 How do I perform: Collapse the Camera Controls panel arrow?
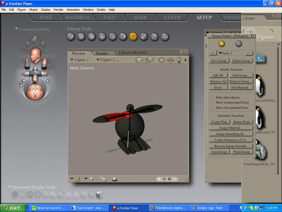[17, 29]
